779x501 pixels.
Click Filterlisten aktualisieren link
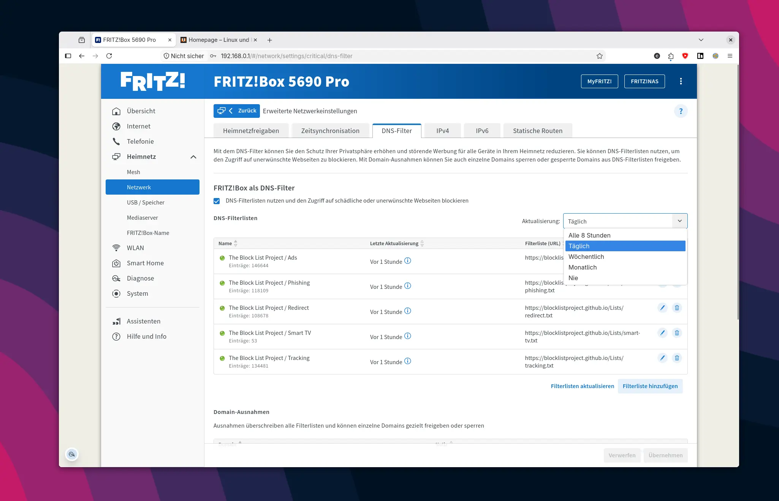[582, 386]
